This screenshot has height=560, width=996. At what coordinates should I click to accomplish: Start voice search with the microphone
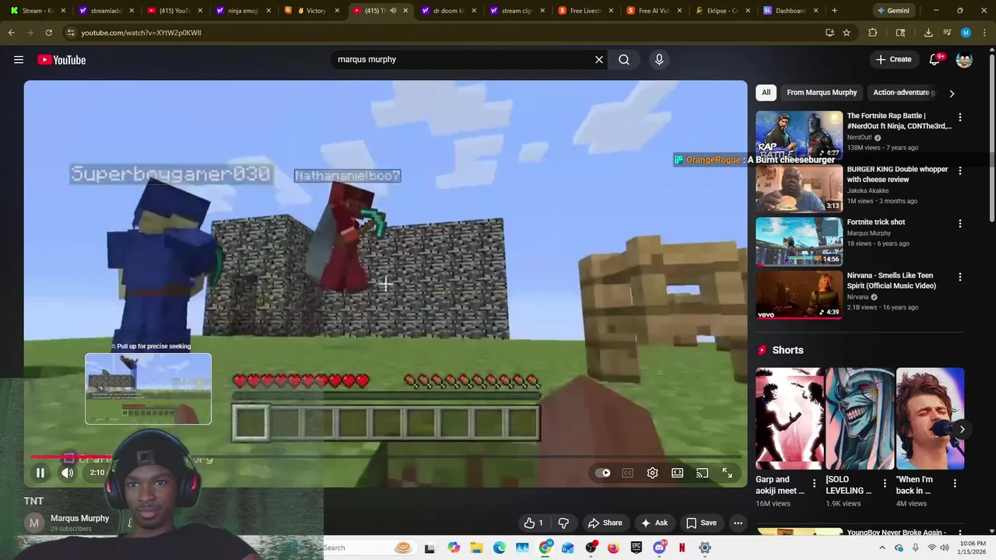(x=659, y=60)
